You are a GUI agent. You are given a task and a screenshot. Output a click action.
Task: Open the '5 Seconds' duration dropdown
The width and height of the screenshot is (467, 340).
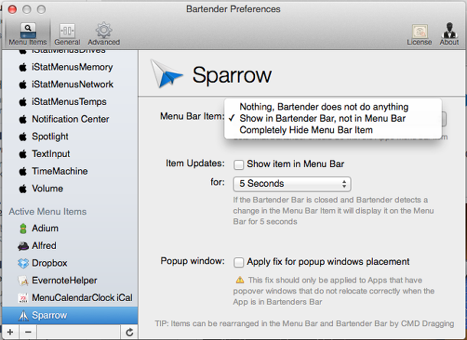(292, 184)
